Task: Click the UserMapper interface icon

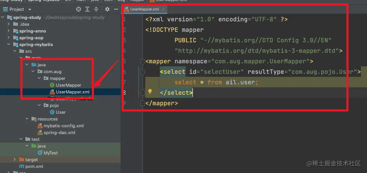Action: [x=52, y=85]
